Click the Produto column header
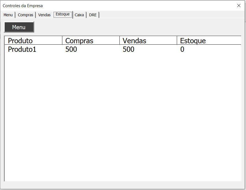This screenshot has height=190, width=246. point(33,40)
